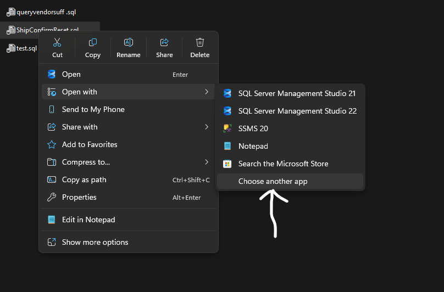Viewport: 444px width, 292px height.
Task: Select Copy as path
Action: coord(84,179)
